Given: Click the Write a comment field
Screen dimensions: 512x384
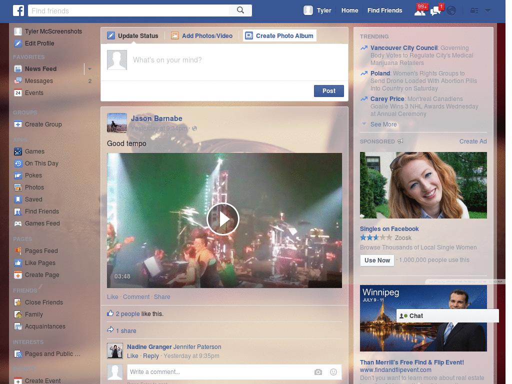Looking at the screenshot, I should coord(219,372).
